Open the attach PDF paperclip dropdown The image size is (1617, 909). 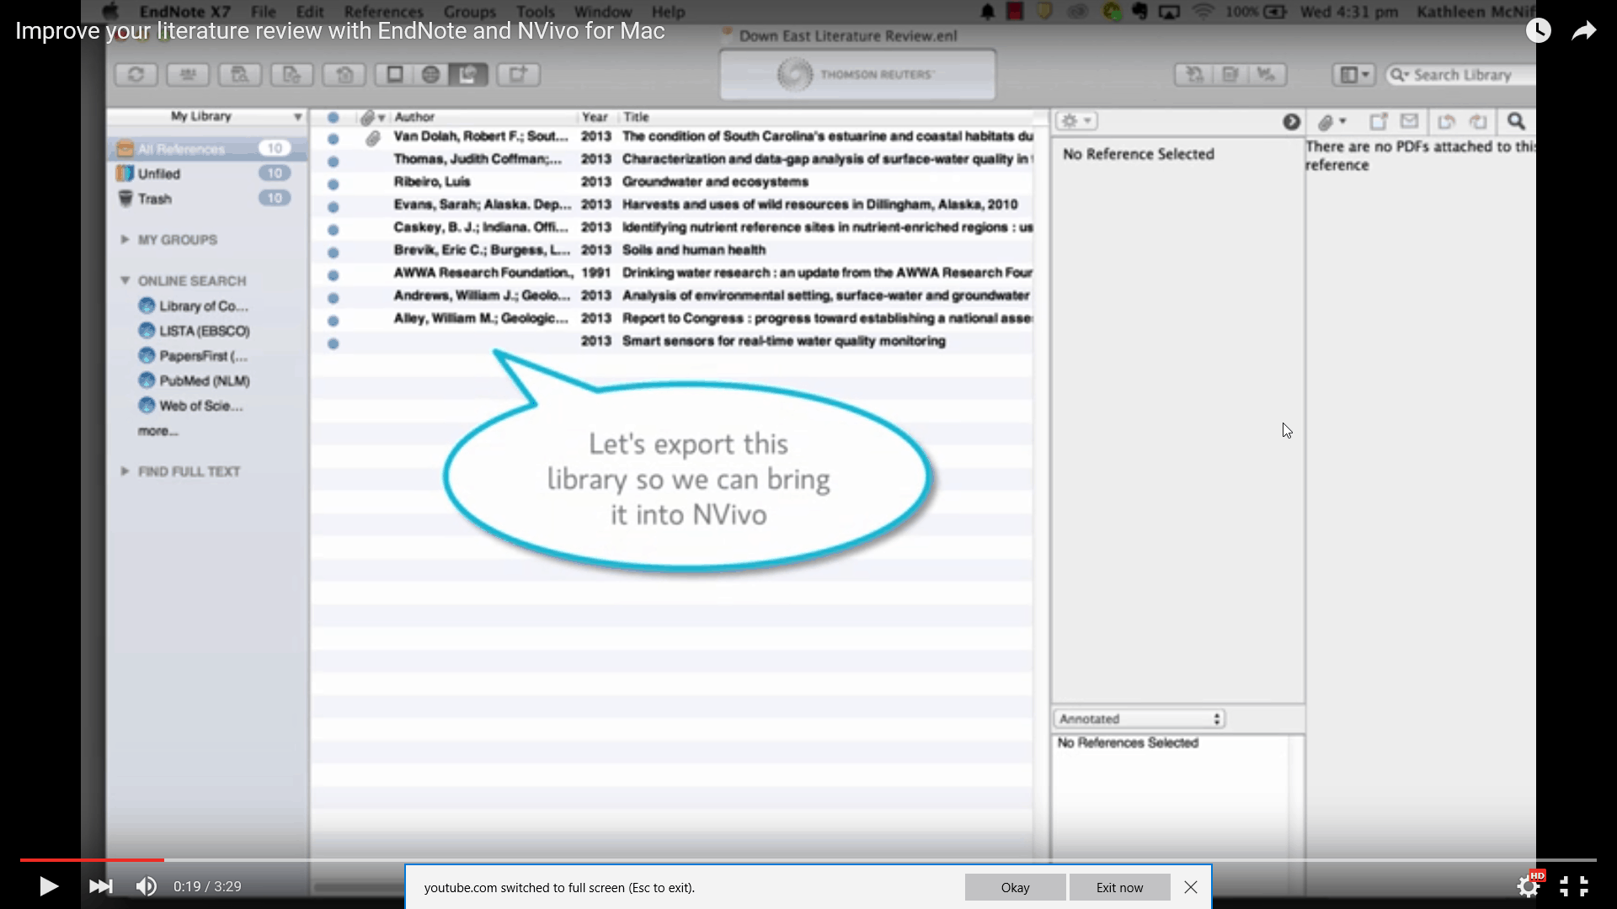[x=1331, y=122]
